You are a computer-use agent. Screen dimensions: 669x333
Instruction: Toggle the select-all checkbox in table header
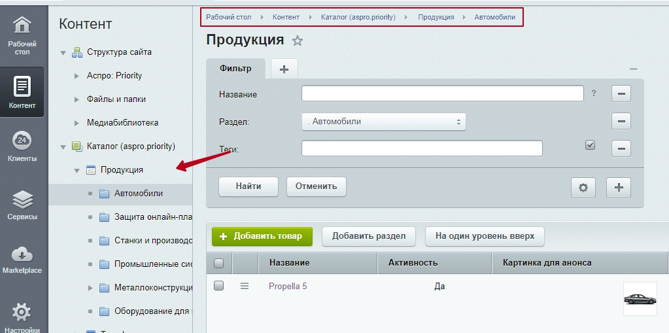point(218,263)
